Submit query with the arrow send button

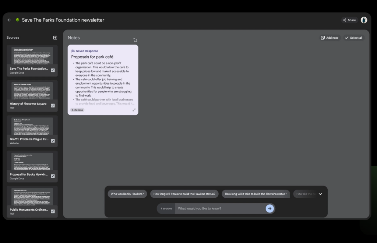(x=270, y=208)
